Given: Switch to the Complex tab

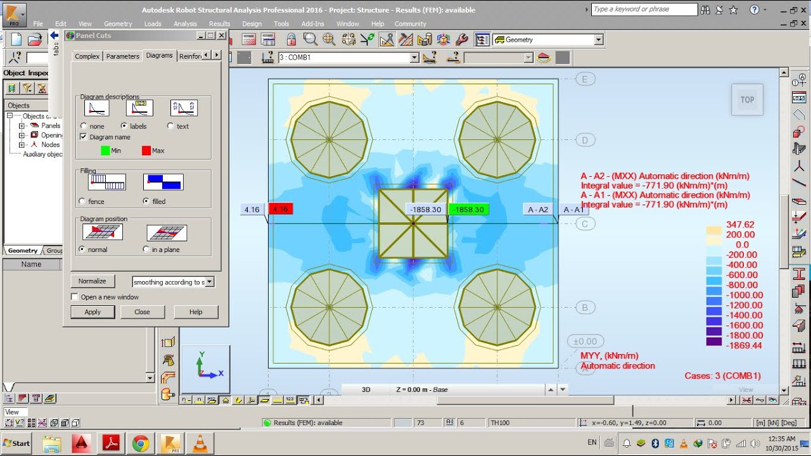Looking at the screenshot, I should [x=87, y=56].
